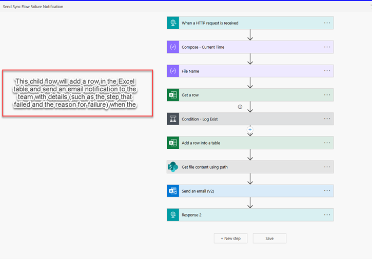Click the Response 2 action icon
Image resolution: width=372 pixels, height=259 pixels.
coord(173,215)
